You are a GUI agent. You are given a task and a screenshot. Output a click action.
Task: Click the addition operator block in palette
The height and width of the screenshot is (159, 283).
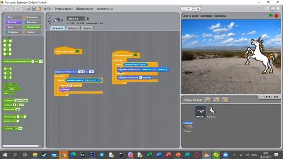(8, 41)
